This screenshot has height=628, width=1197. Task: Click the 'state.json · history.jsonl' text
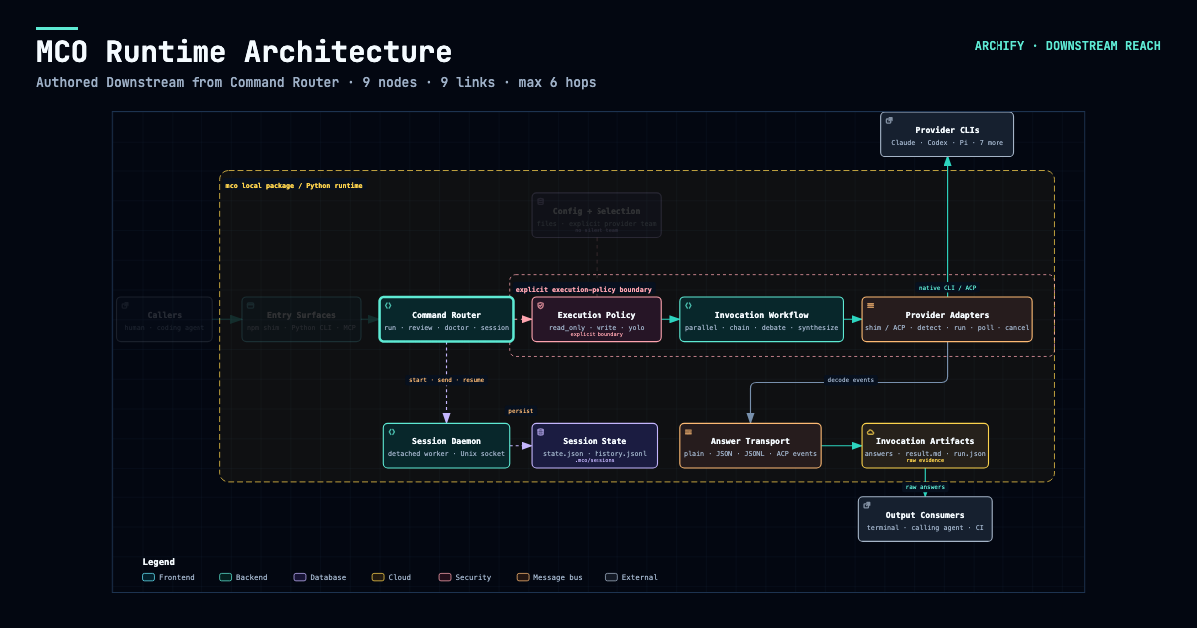click(595, 454)
